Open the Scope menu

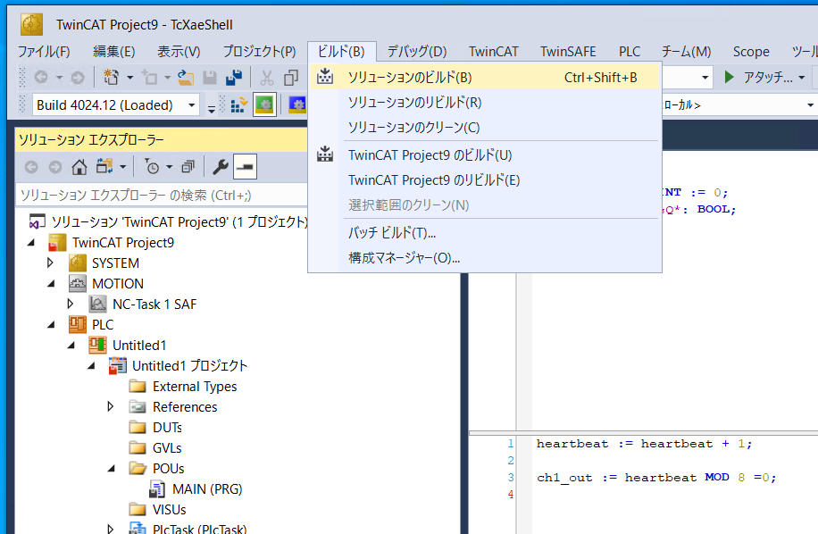point(751,51)
